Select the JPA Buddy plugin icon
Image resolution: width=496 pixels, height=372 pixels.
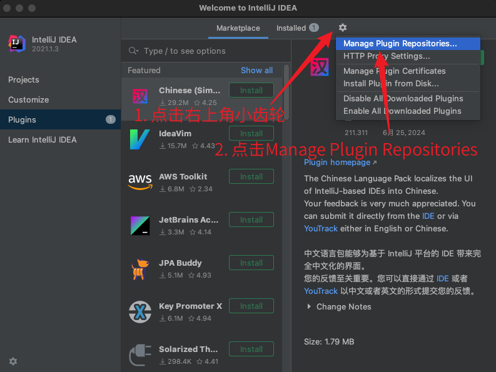click(x=139, y=268)
